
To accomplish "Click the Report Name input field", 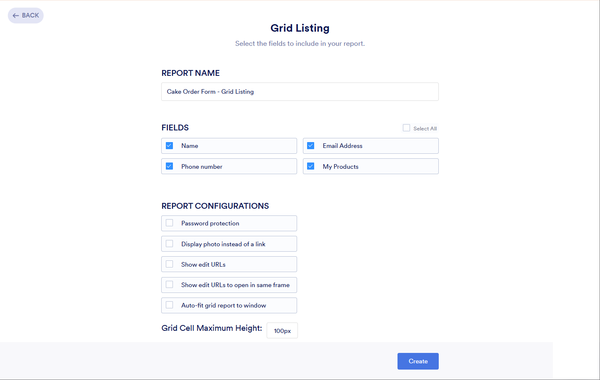I will point(300,92).
